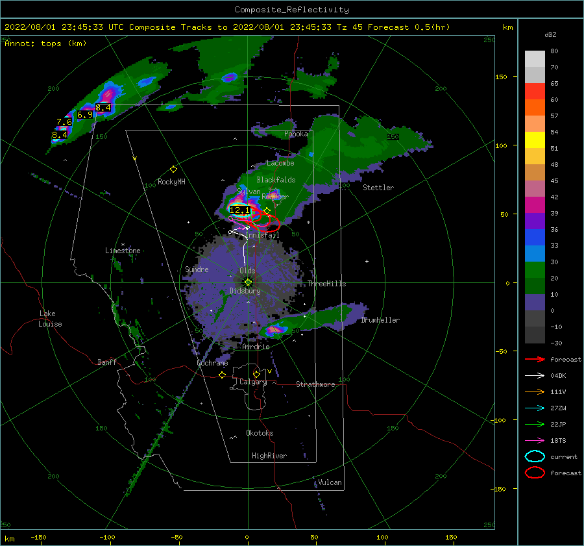This screenshot has width=584, height=546.
Task: Click the Stettler town label
Action: [x=378, y=188]
